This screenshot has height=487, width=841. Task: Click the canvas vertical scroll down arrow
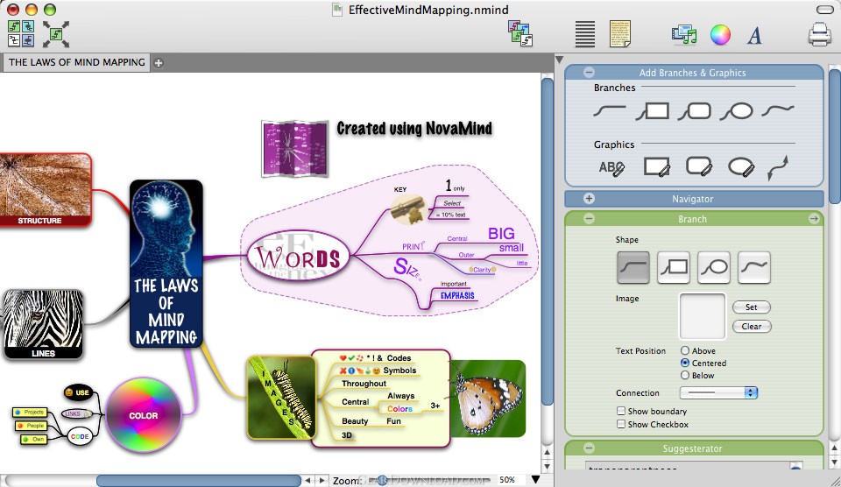pyautogui.click(x=547, y=466)
